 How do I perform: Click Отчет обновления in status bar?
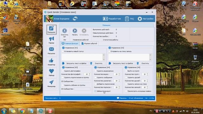click(x=136, y=98)
